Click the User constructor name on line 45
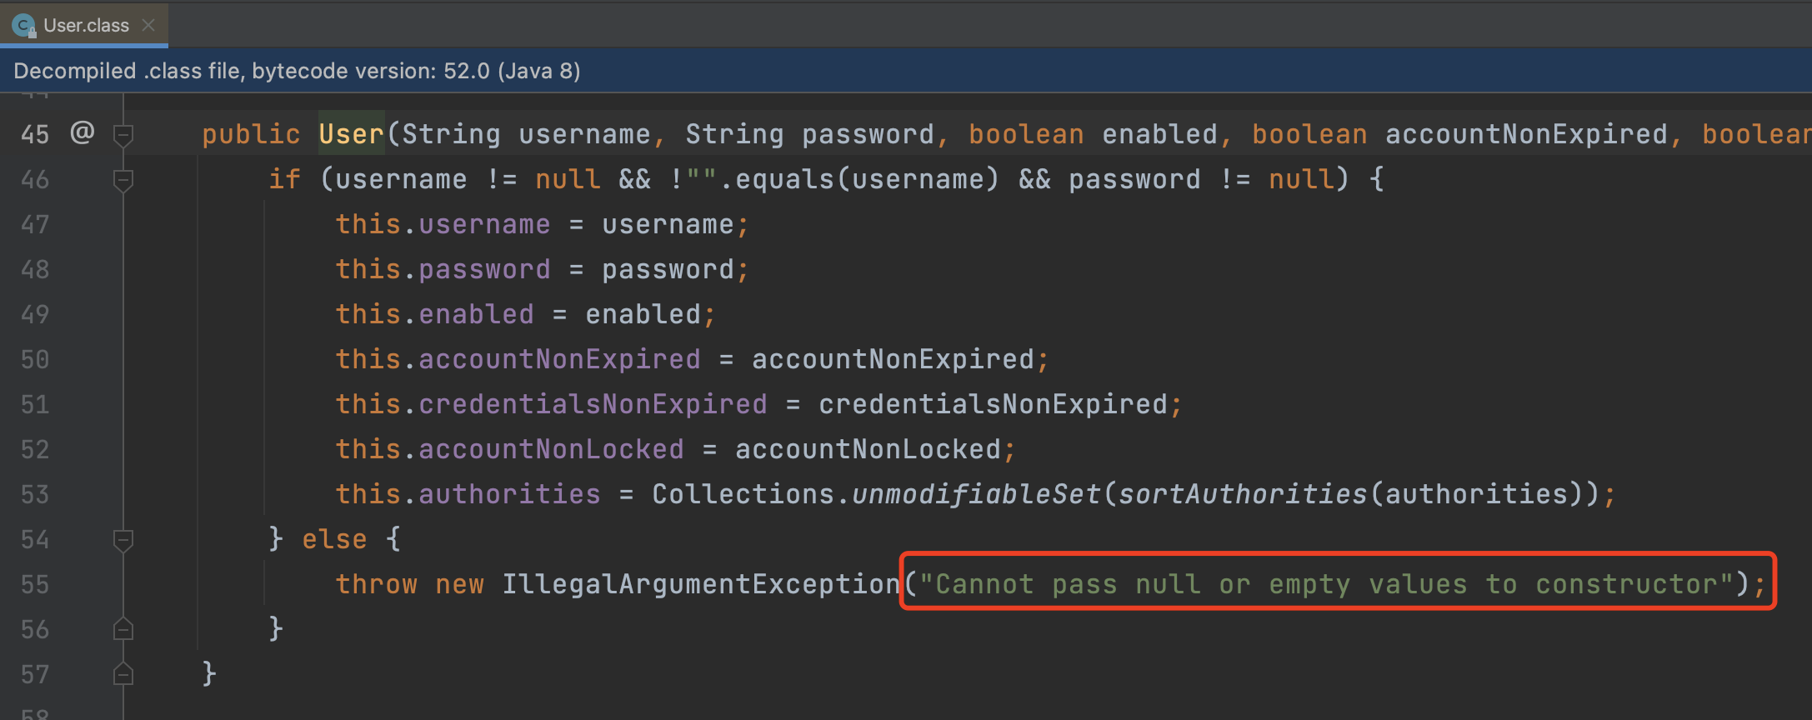The width and height of the screenshot is (1812, 720). [x=351, y=133]
